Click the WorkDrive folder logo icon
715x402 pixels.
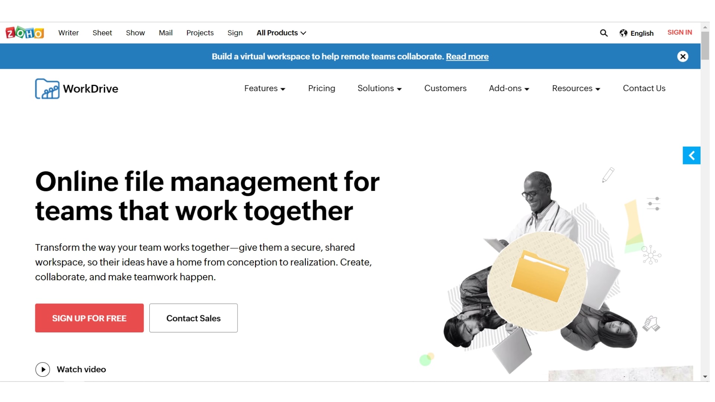point(47,89)
